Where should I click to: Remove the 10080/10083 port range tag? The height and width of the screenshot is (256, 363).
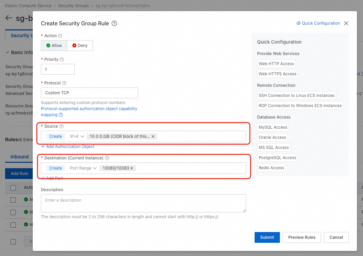pos(132,168)
